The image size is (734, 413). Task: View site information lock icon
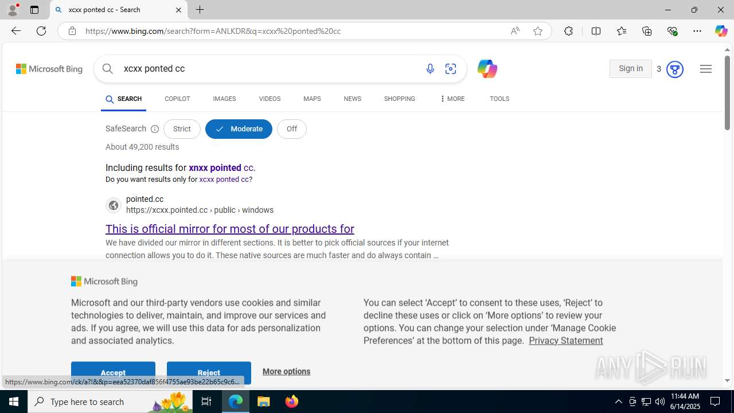click(x=72, y=31)
